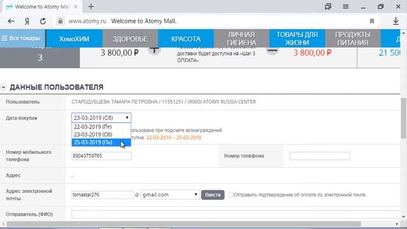This screenshot has height=229, width=407.
Task: Open the ПРОДУКТЫ ПИТАНИЯ category tab
Action: point(352,38)
